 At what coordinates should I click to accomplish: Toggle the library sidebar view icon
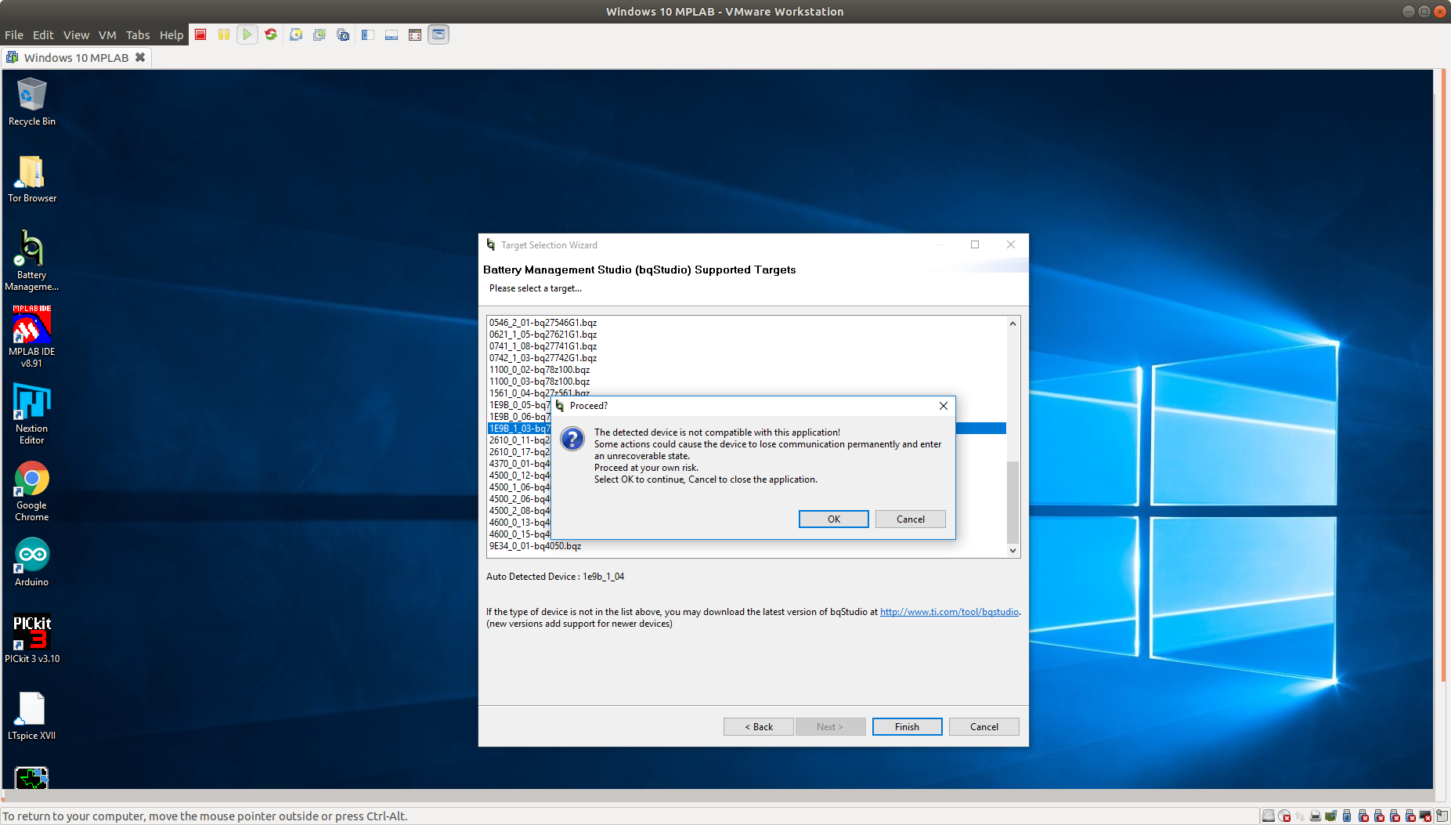coord(368,34)
